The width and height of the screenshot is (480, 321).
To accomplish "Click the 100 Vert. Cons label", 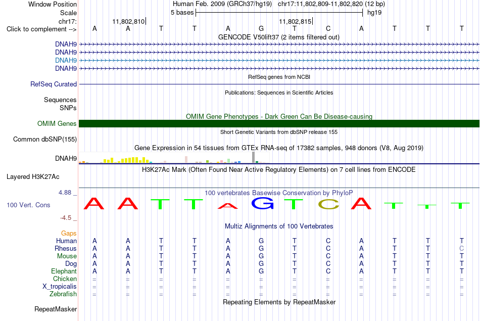I will pos(28,205).
